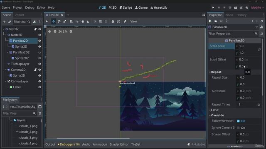266x149 pixels.
Task: Toggle split mode icon in FileSystem
Action: (40, 107)
